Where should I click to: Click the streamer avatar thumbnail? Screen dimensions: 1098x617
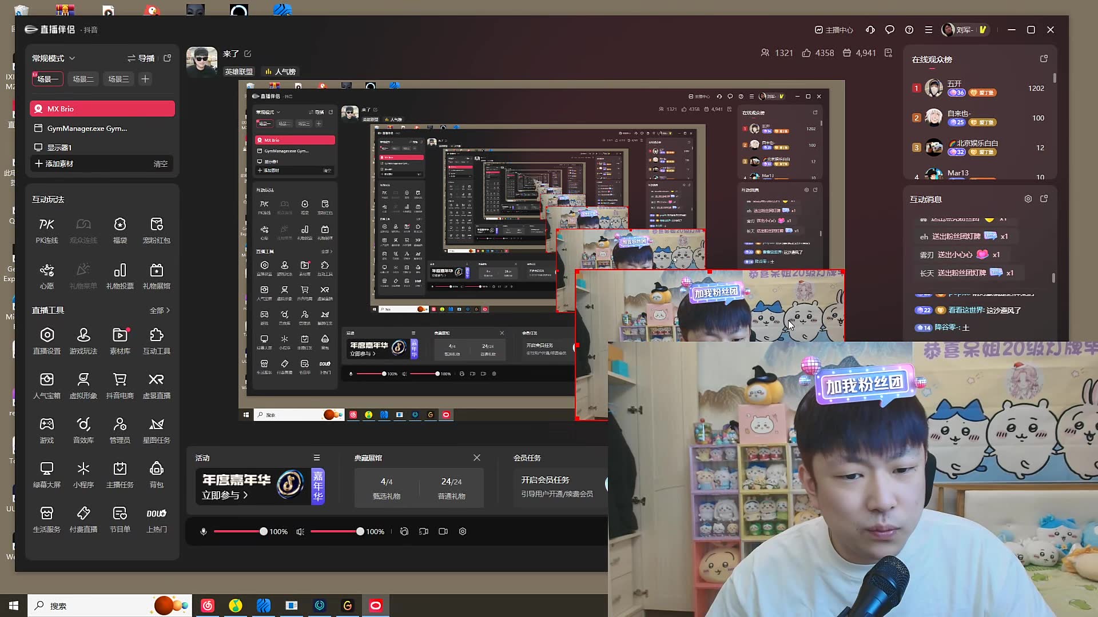[x=202, y=62]
